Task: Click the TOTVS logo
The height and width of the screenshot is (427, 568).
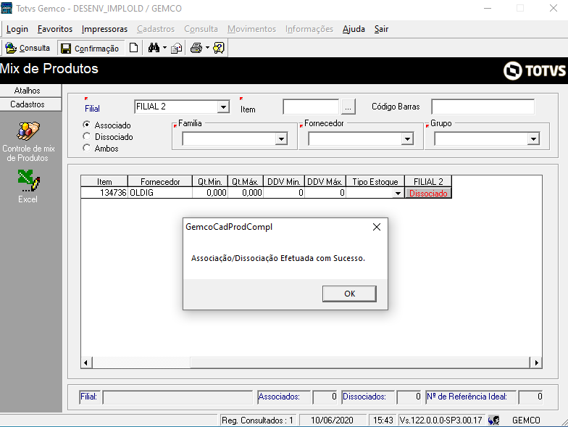Action: pos(535,70)
